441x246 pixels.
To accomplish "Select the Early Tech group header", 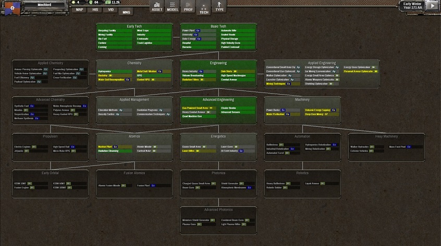I will click(x=134, y=26).
